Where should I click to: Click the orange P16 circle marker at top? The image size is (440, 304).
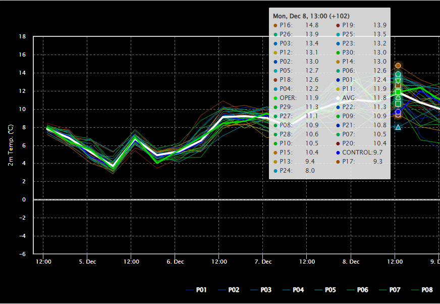[398, 66]
